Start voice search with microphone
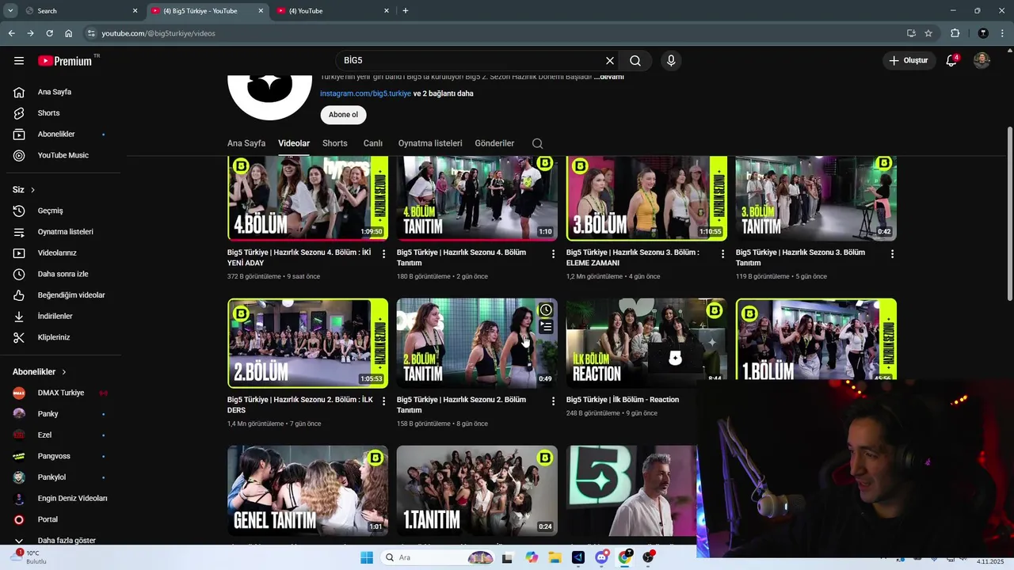 click(x=671, y=60)
